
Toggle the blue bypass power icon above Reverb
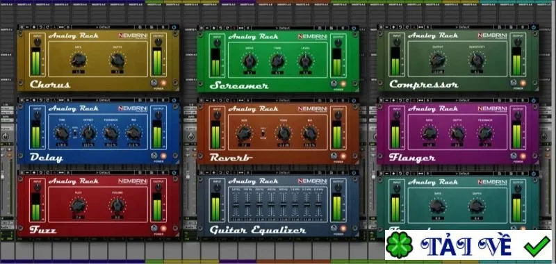354,100
